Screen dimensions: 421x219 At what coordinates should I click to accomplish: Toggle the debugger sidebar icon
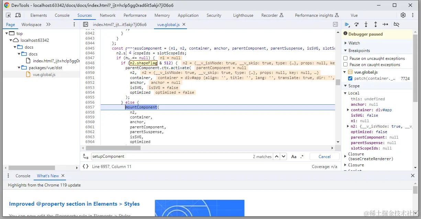pos(335,25)
